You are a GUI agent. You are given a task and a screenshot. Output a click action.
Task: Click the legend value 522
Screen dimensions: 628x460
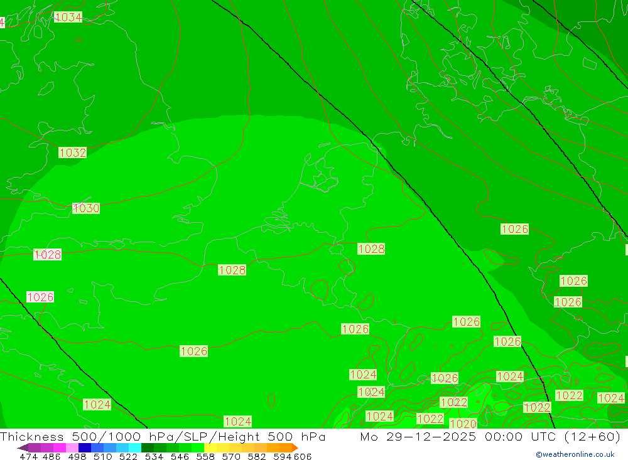[x=127, y=456]
